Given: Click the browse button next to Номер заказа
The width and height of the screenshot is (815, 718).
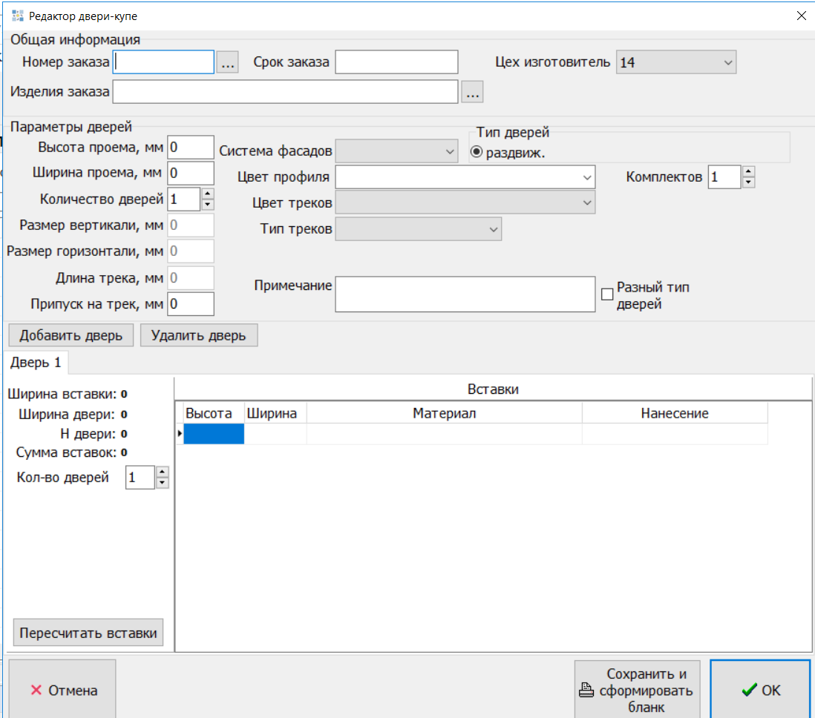Looking at the screenshot, I should tap(227, 63).
